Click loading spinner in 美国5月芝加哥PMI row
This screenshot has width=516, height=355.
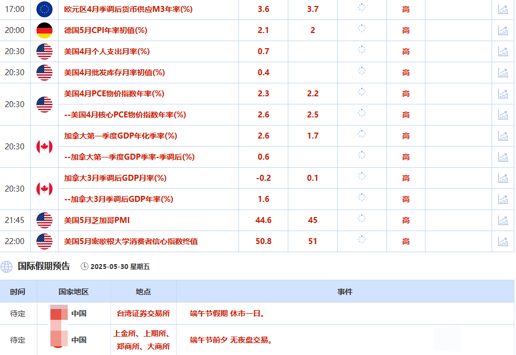[x=362, y=219]
